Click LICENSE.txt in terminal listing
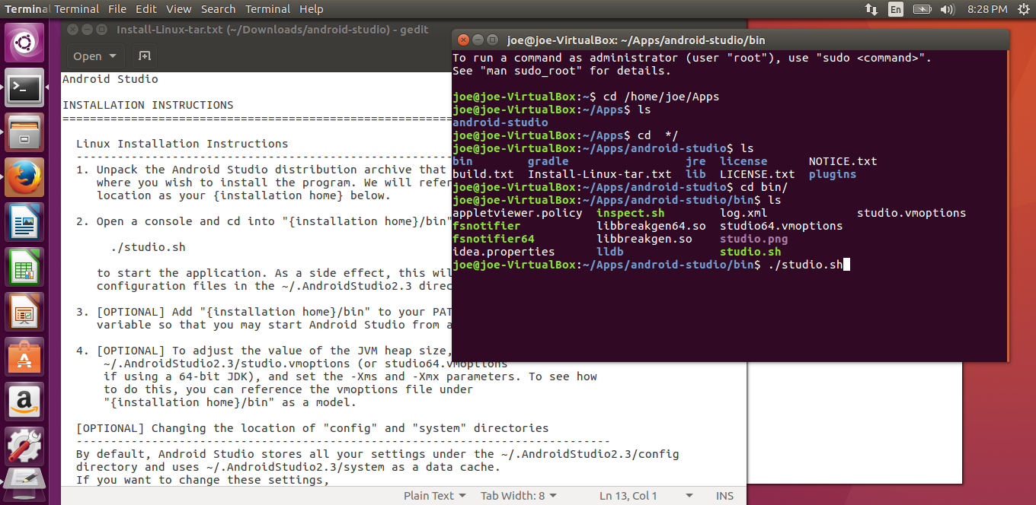Image resolution: width=1036 pixels, height=505 pixels. coord(757,174)
